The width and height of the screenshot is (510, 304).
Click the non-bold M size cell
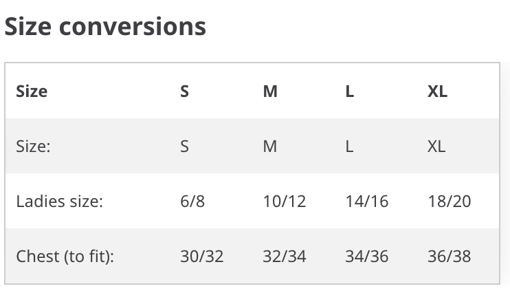(x=270, y=146)
